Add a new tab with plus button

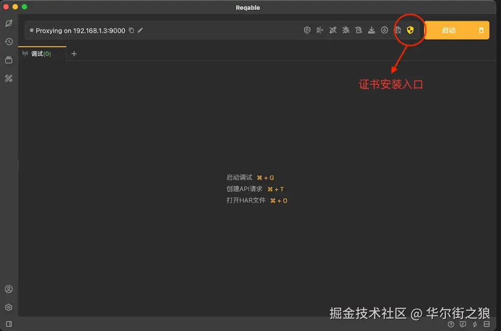coord(74,54)
